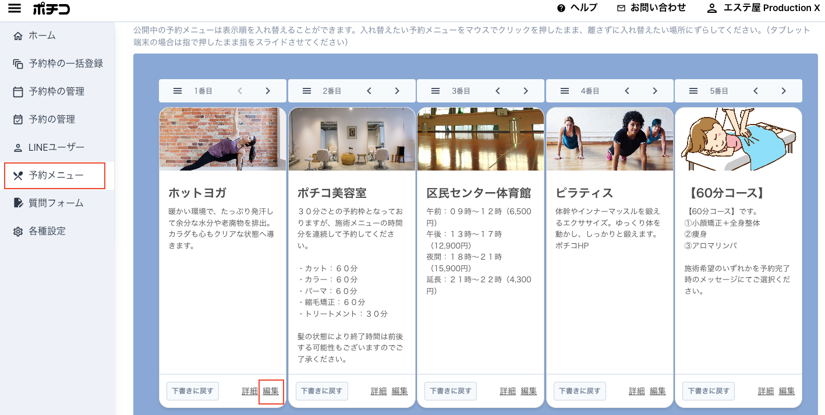Click the LINEユーザー person icon

(x=18, y=147)
